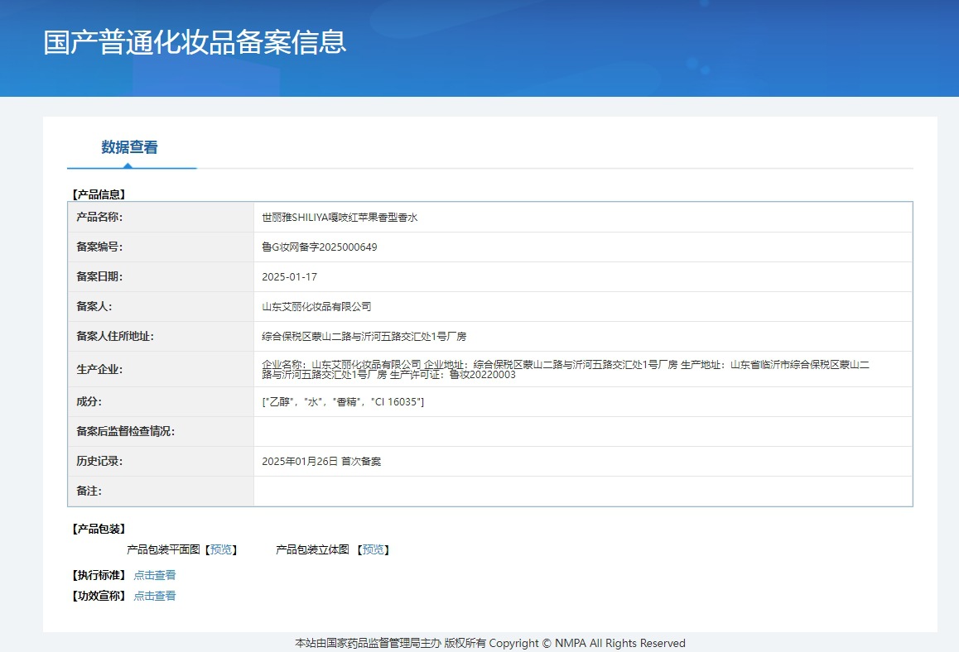
Task: Click the 产品名称 row label
Action: (x=99, y=217)
